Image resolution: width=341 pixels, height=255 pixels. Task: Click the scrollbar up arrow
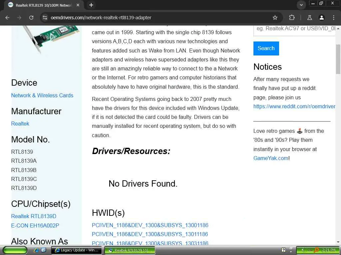tap(338, 29)
